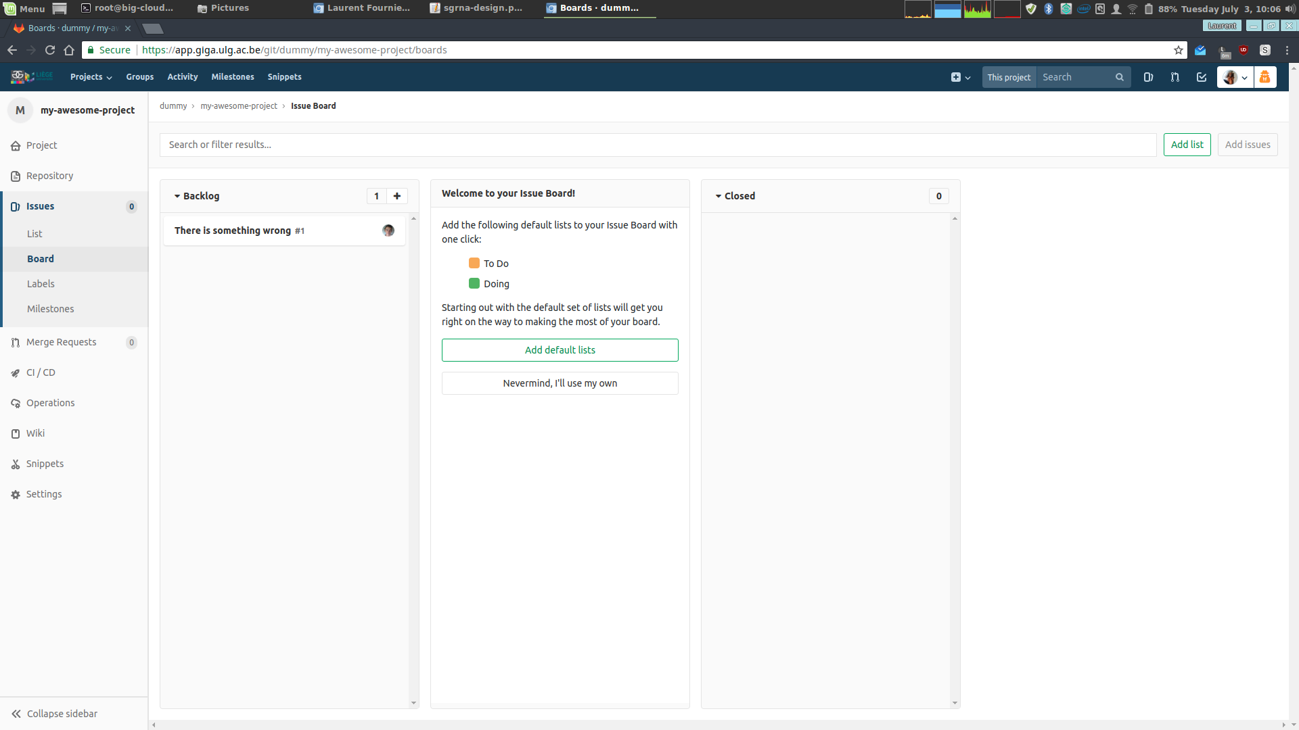
Task: Click the orange To Do color swatch
Action: (474, 263)
